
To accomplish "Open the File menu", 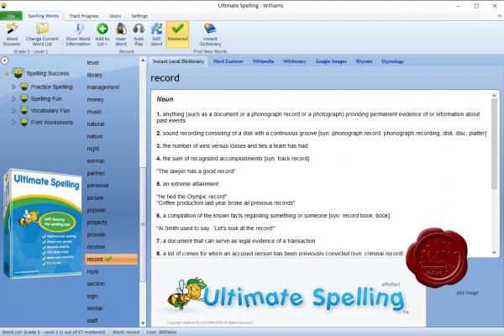I will pyautogui.click(x=11, y=16).
